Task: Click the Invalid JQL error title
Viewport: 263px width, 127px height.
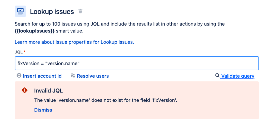Action: coord(48,91)
